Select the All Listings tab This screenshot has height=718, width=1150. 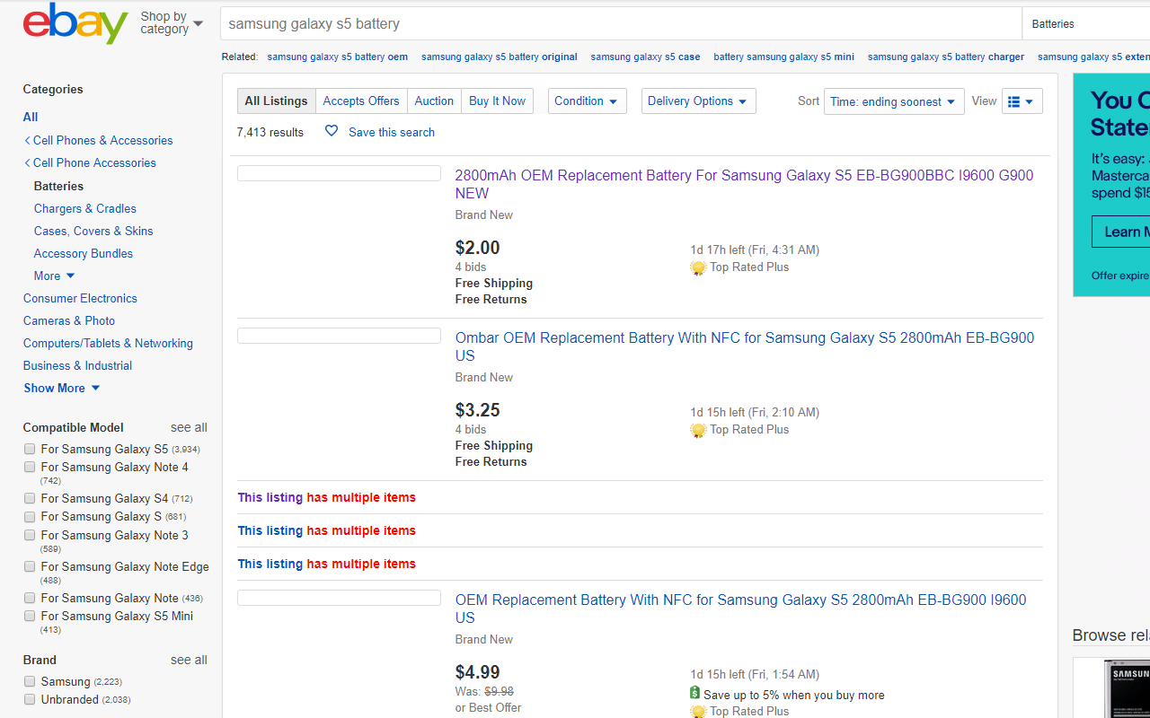click(276, 101)
